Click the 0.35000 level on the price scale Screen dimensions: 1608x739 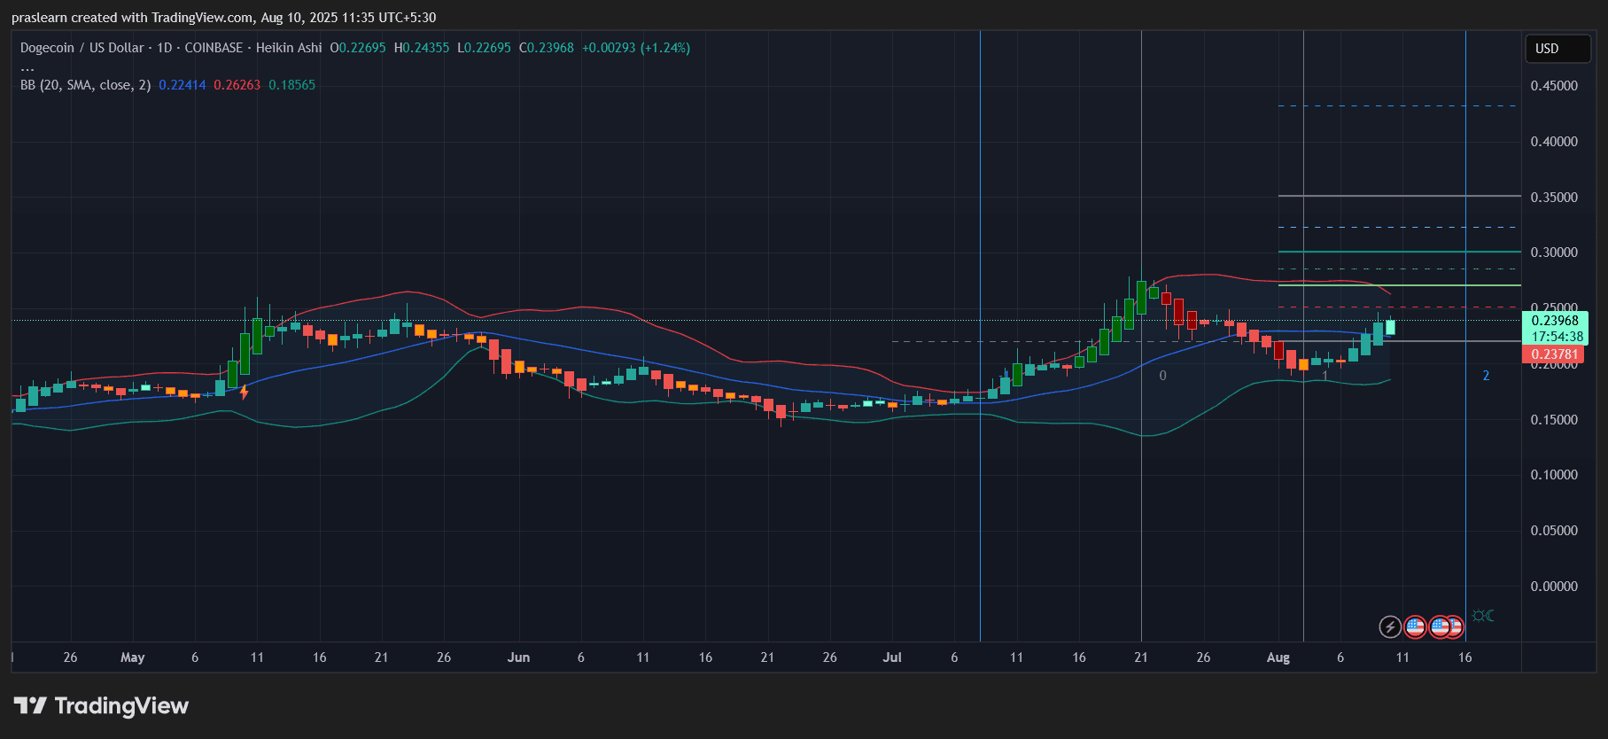coord(1554,197)
